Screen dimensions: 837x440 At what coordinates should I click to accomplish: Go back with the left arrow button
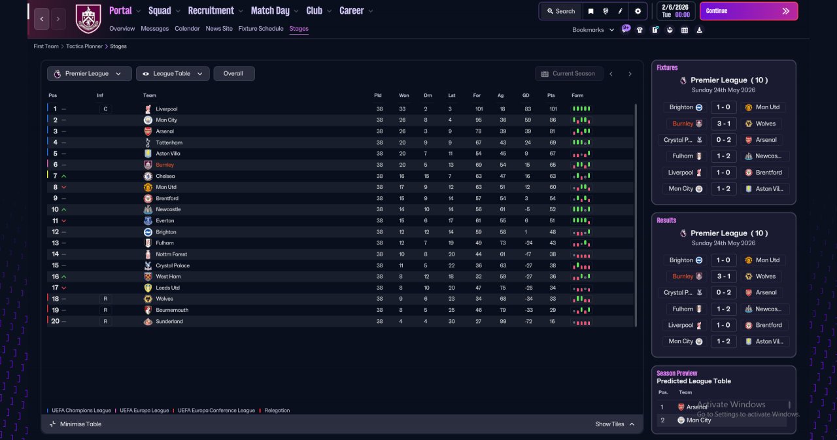pyautogui.click(x=41, y=19)
